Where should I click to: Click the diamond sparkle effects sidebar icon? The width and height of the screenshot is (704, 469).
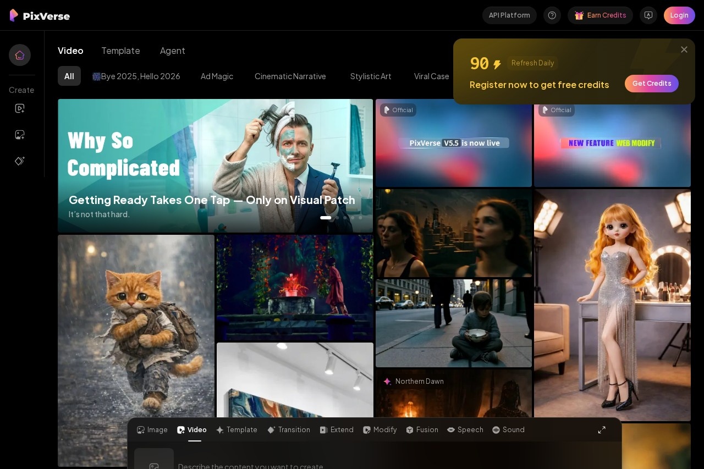click(20, 161)
